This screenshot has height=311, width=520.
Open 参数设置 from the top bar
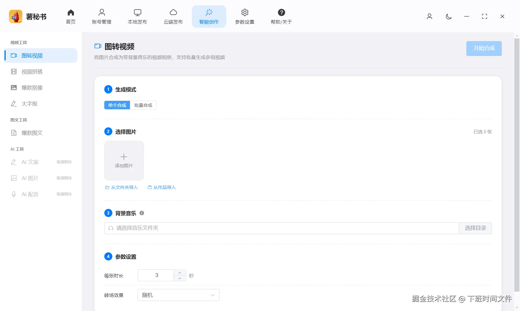tap(245, 16)
